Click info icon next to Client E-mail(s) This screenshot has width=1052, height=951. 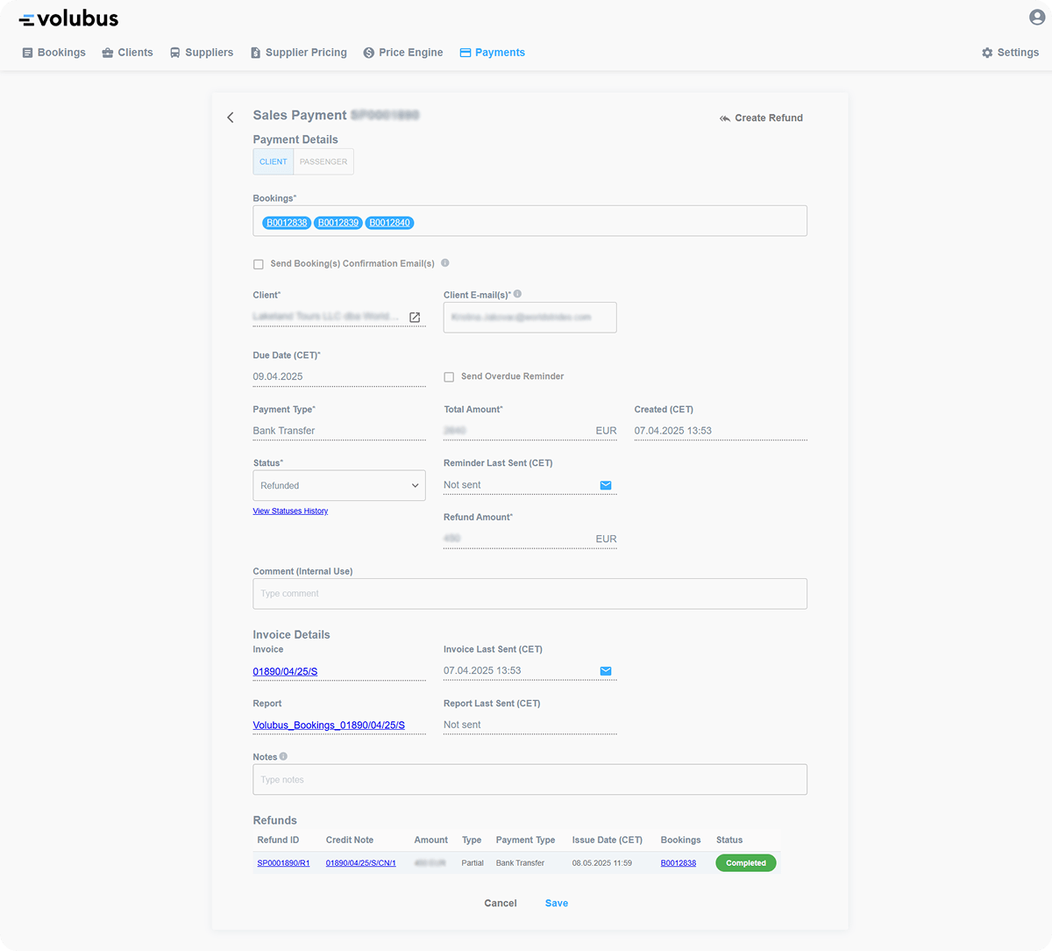point(517,295)
